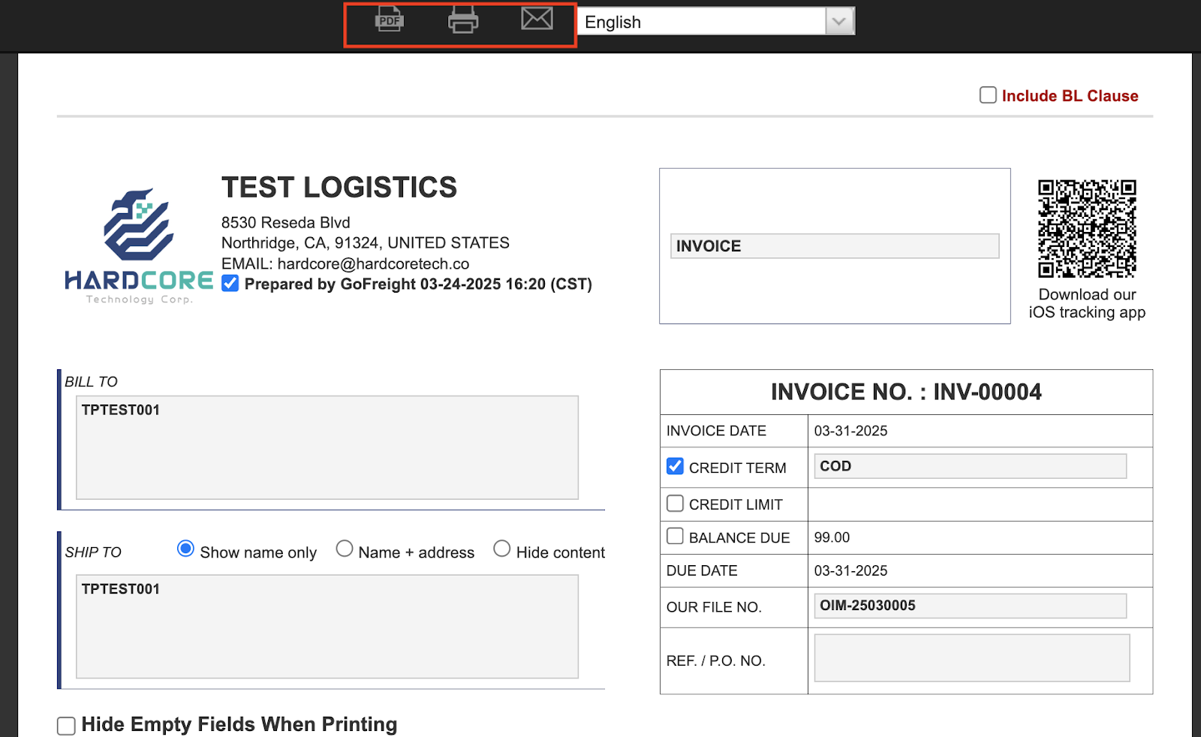Open the English language dropdown
Screen dimensions: 1201x737
[x=706, y=21]
